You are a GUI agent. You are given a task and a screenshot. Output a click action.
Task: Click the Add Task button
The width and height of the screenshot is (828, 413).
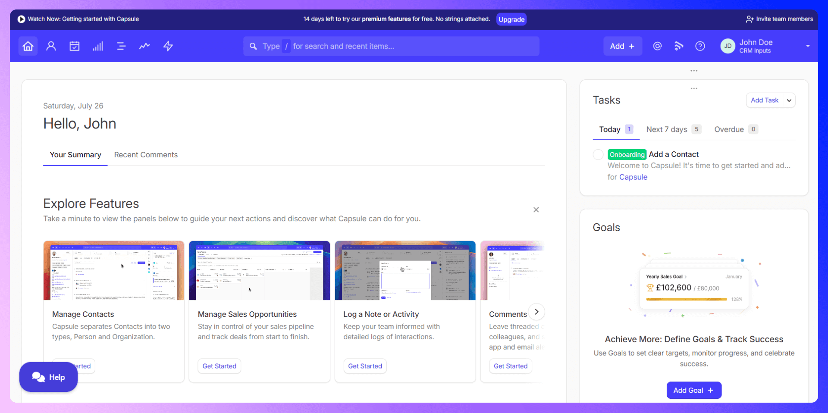(765, 100)
